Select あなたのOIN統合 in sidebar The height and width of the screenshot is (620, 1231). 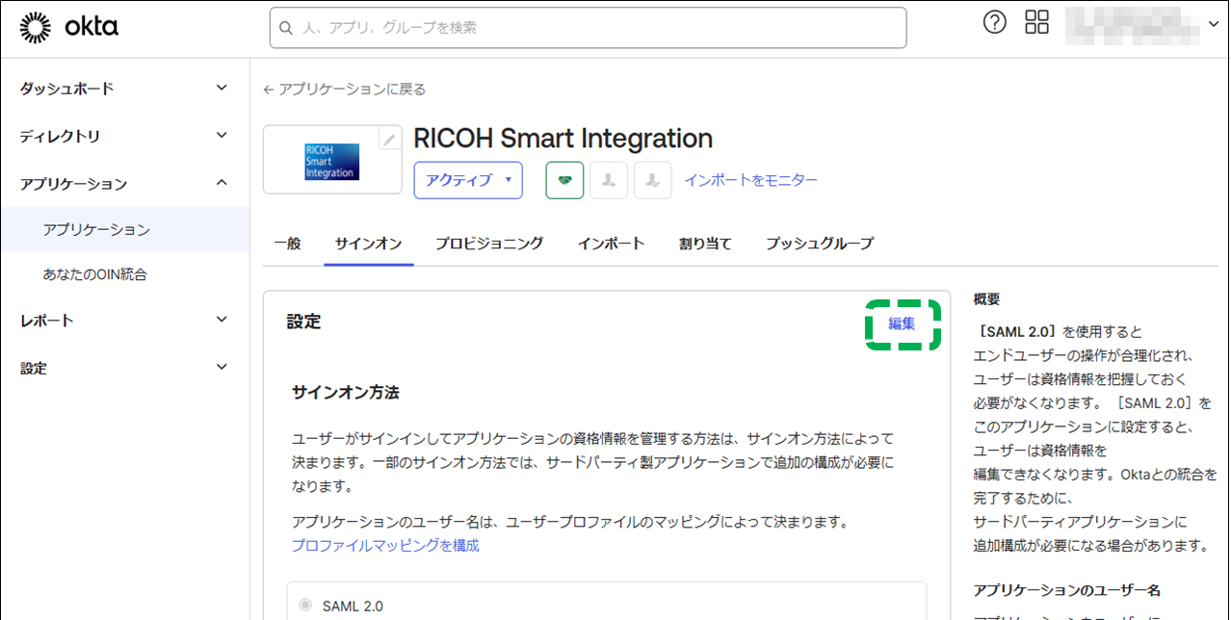click(125, 274)
